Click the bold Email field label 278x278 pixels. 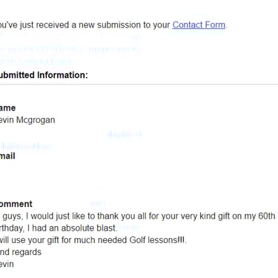[x=7, y=156]
